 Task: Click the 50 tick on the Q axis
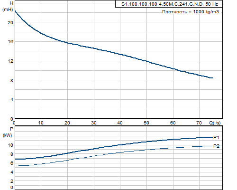(146, 123)
